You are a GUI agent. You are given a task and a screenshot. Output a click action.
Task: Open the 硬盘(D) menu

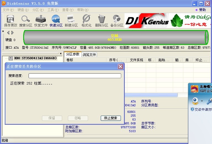[23, 10]
